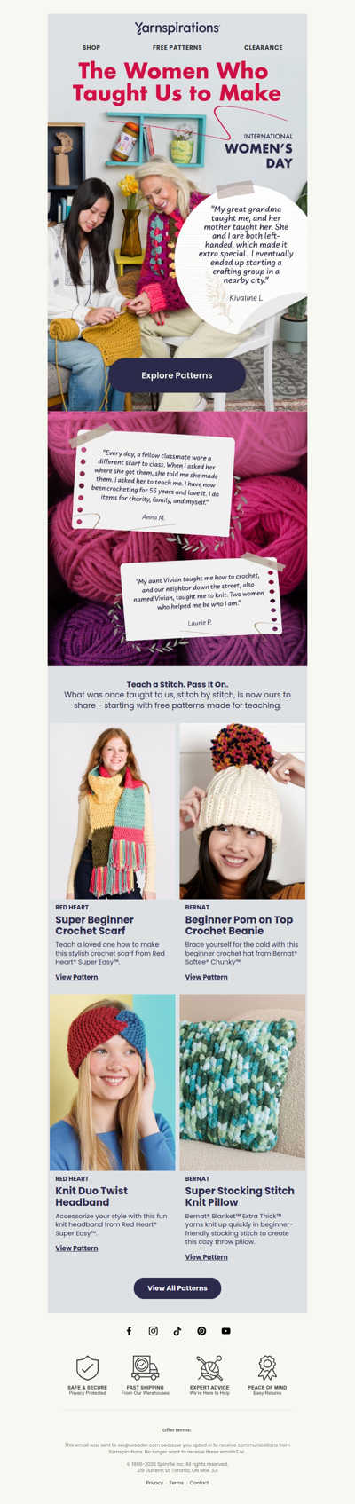Open the Instagram social icon
The image size is (355, 1504).
pos(153,1331)
